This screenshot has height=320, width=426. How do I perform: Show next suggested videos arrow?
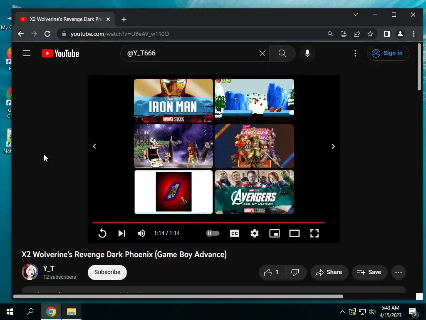(x=333, y=146)
